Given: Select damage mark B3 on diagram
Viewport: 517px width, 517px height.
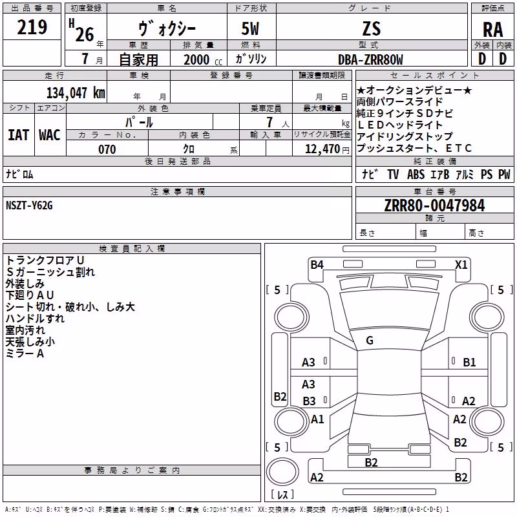Looking at the screenshot, I should (309, 401).
